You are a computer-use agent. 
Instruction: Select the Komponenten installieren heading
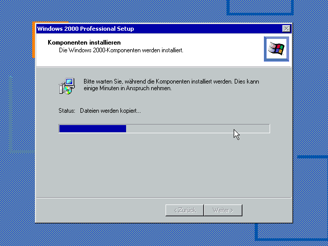tap(84, 43)
